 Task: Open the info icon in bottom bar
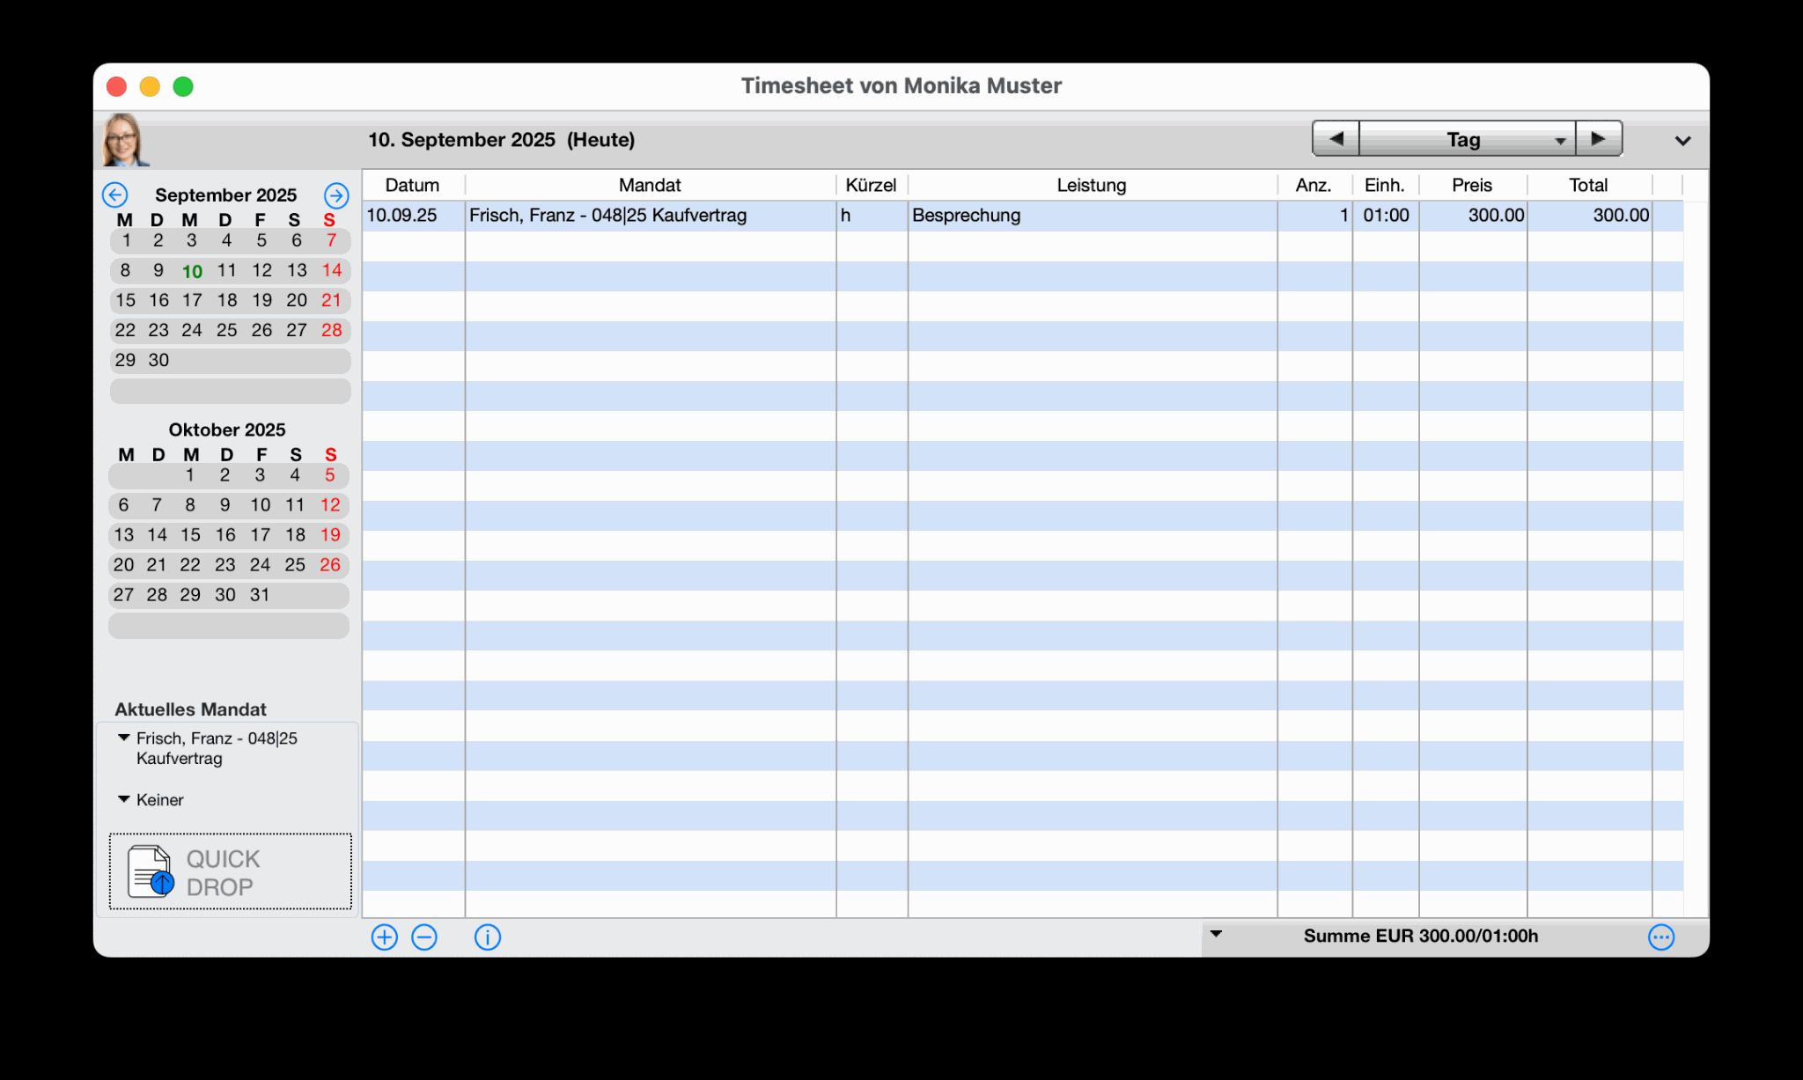click(x=487, y=937)
